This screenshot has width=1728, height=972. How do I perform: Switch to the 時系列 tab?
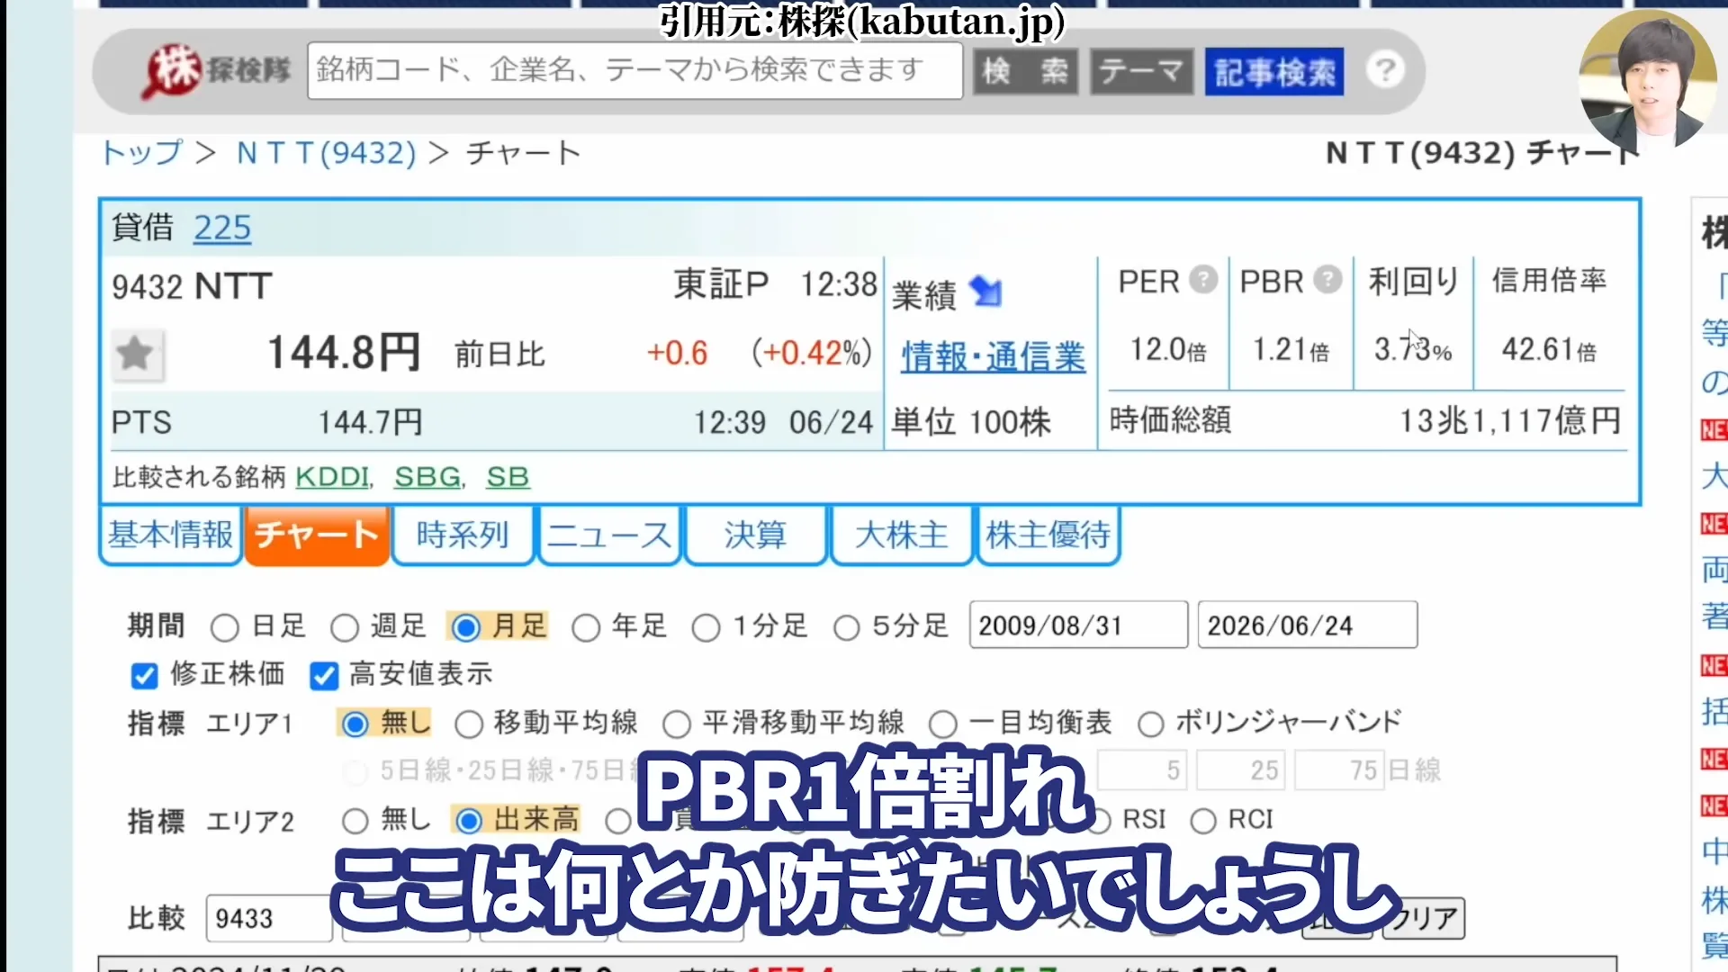tap(463, 535)
